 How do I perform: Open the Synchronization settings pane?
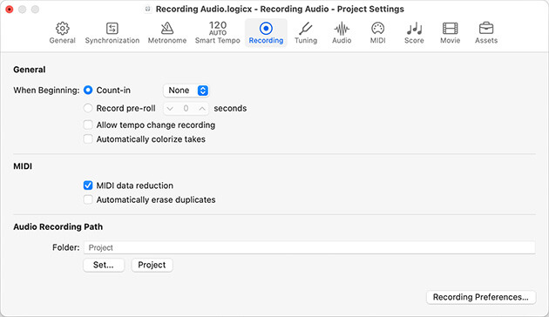point(112,33)
